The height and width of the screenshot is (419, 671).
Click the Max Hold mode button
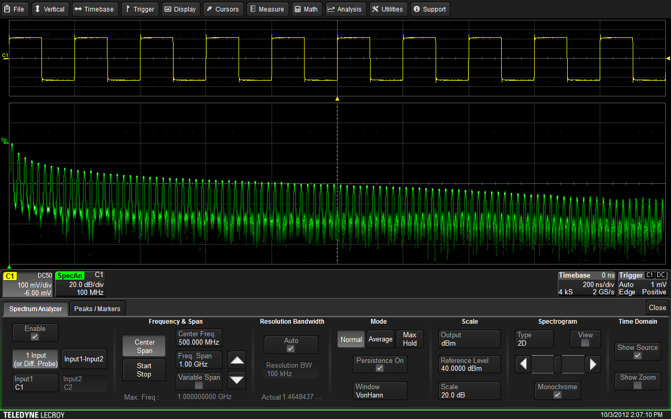(x=410, y=338)
